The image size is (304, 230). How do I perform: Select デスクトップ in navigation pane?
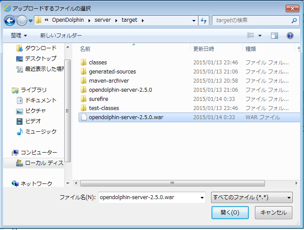tap(36, 58)
